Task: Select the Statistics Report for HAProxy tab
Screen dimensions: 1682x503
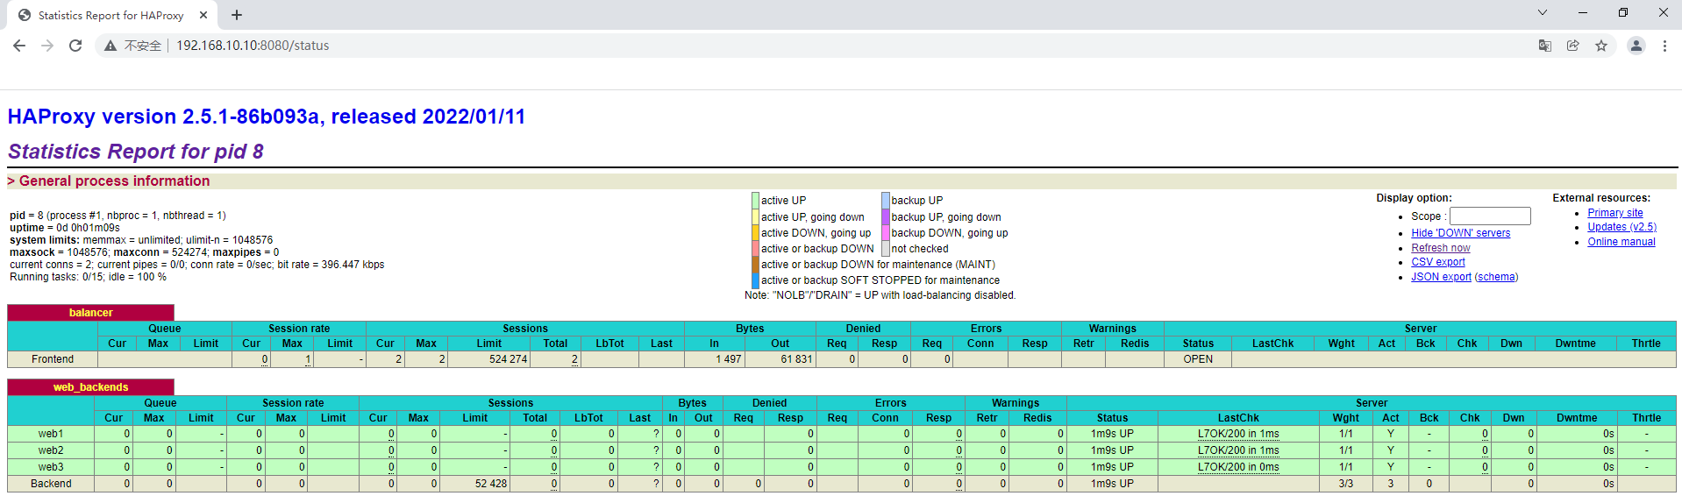Action: (x=110, y=15)
